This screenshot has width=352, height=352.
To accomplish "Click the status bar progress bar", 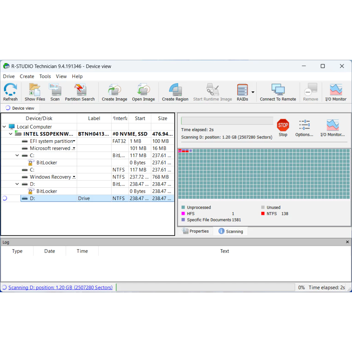I will 206,287.
